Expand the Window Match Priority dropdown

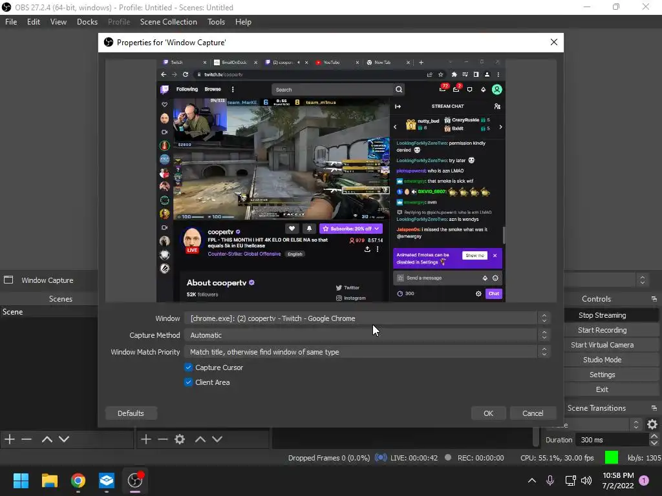544,352
